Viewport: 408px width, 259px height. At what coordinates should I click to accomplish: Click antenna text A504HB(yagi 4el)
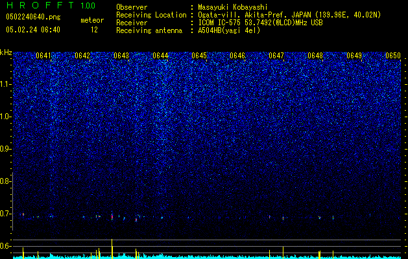[x=229, y=30]
